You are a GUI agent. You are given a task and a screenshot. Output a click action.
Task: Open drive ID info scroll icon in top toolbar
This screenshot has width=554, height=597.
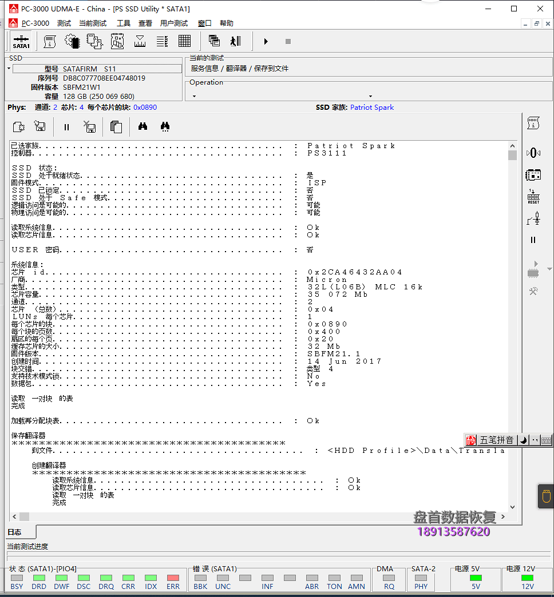coord(50,41)
